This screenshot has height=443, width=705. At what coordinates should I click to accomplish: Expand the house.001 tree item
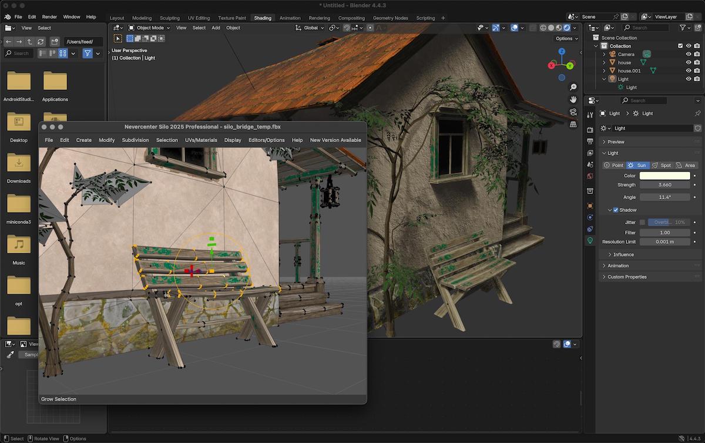coord(604,71)
